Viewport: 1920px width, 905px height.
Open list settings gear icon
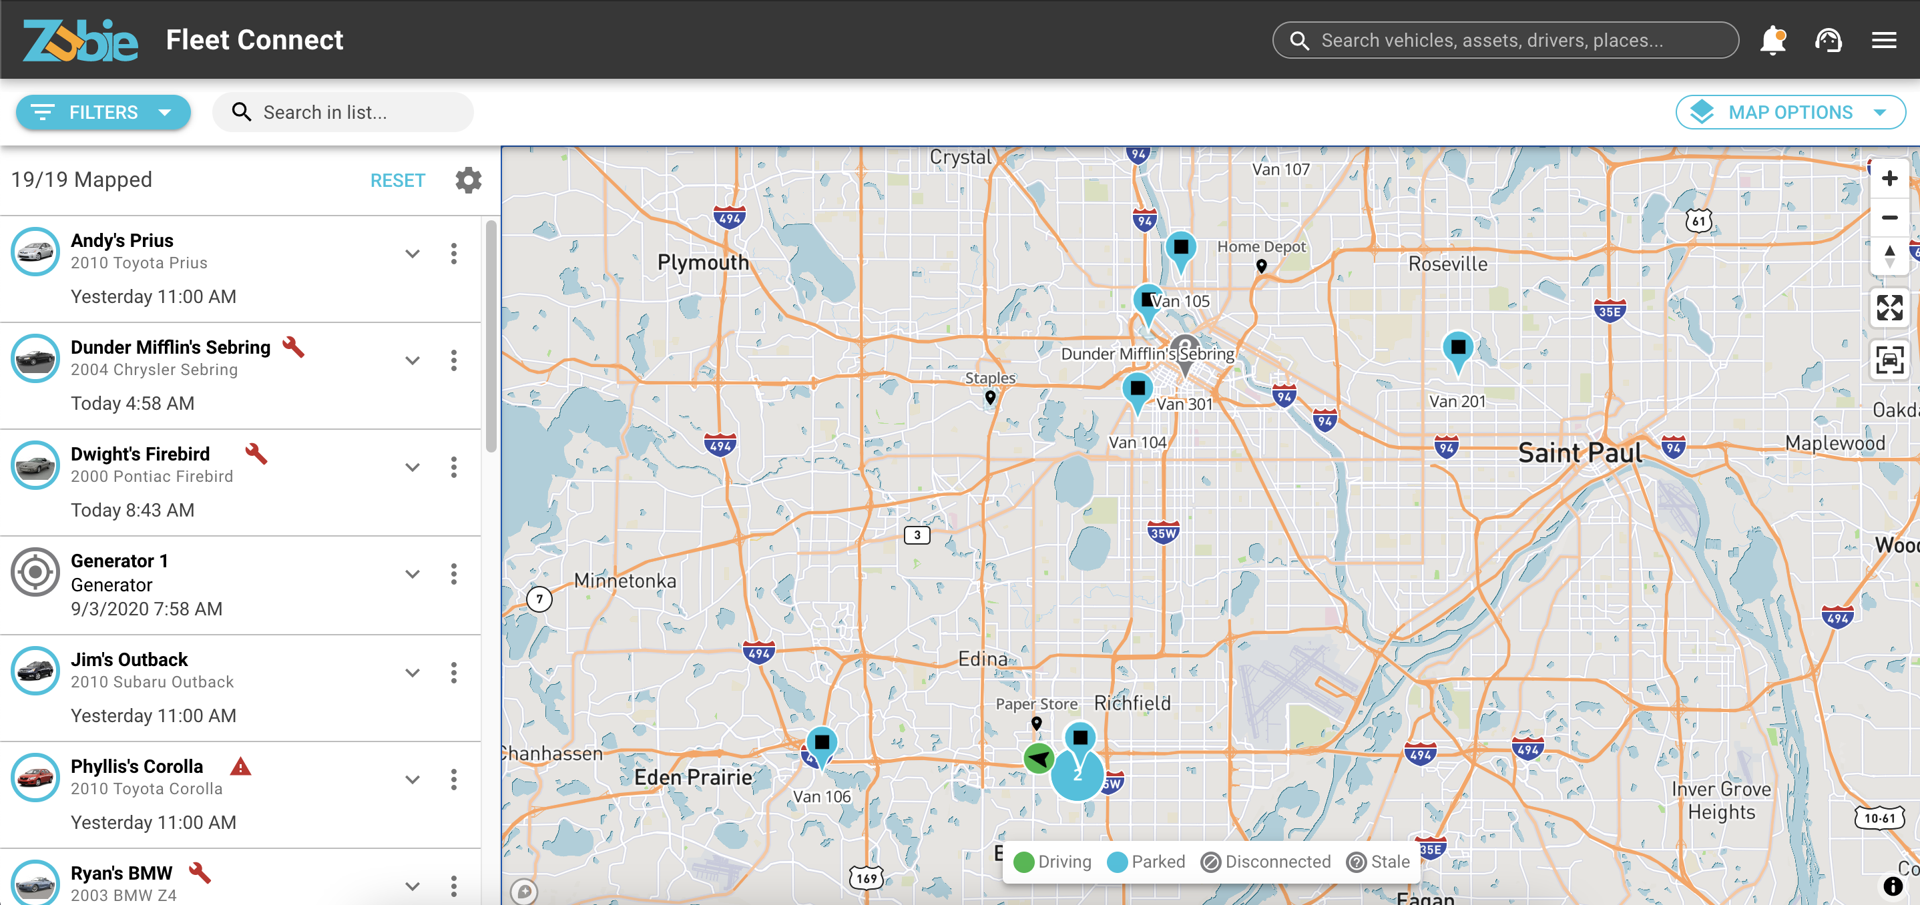468,180
